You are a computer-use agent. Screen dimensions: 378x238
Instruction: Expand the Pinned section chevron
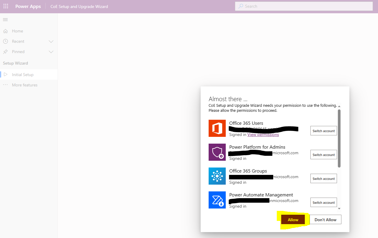pos(51,52)
